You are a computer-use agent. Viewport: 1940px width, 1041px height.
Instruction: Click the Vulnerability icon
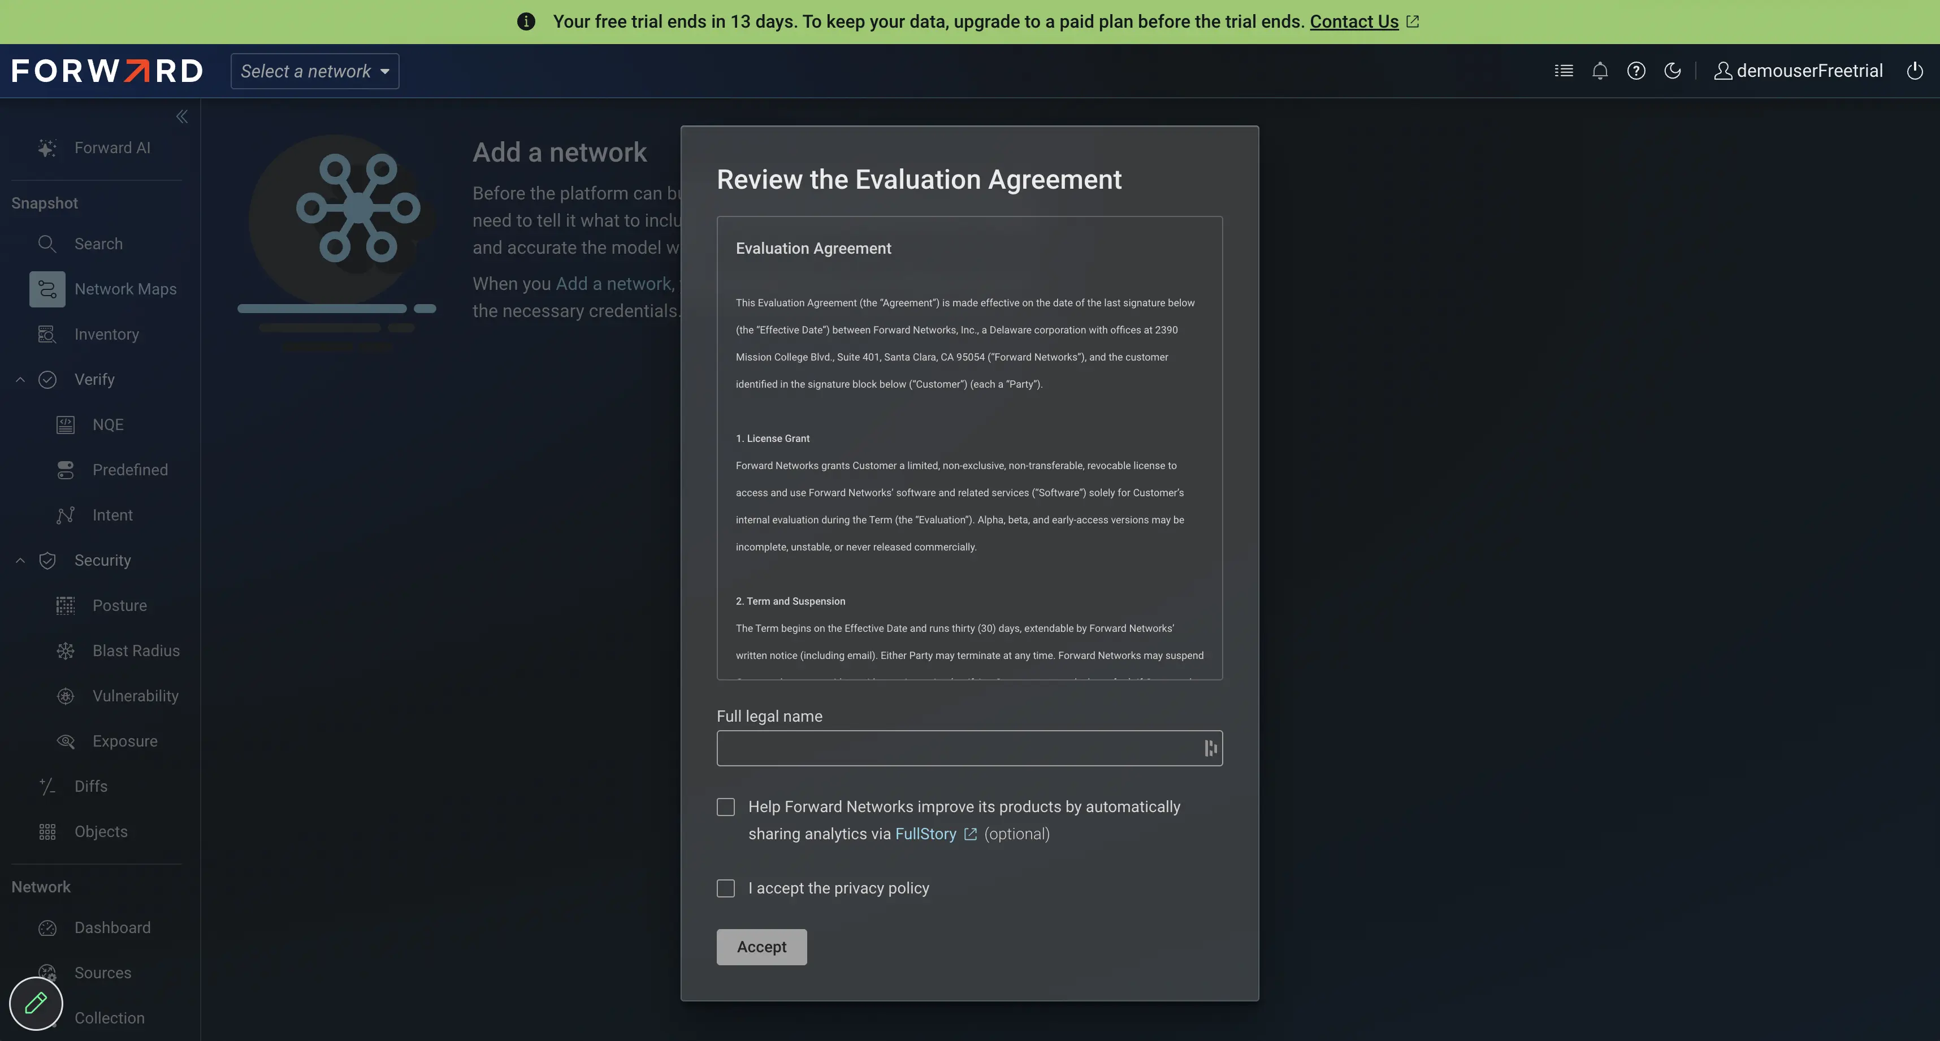pyautogui.click(x=66, y=696)
